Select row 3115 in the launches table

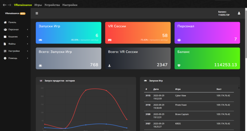pos(189,97)
